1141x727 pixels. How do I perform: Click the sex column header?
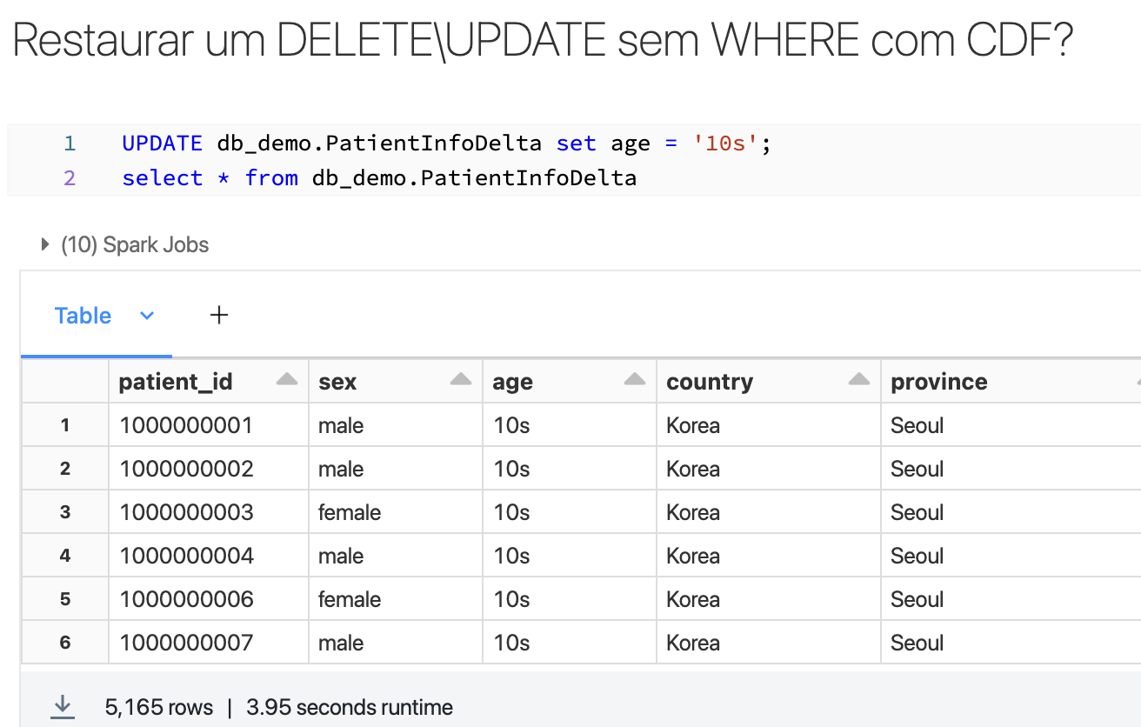click(x=396, y=382)
